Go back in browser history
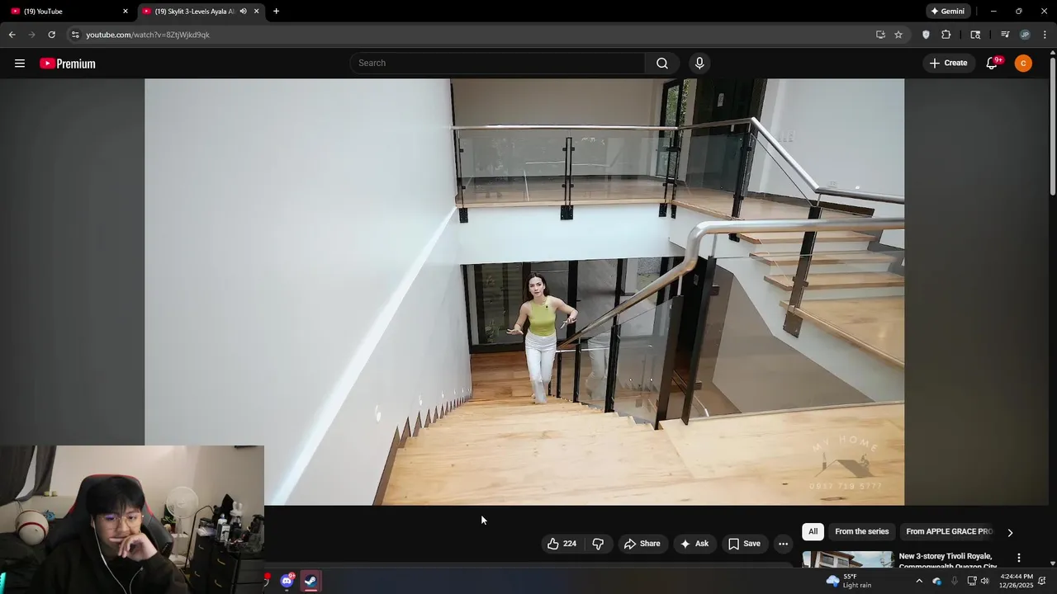 click(x=12, y=35)
